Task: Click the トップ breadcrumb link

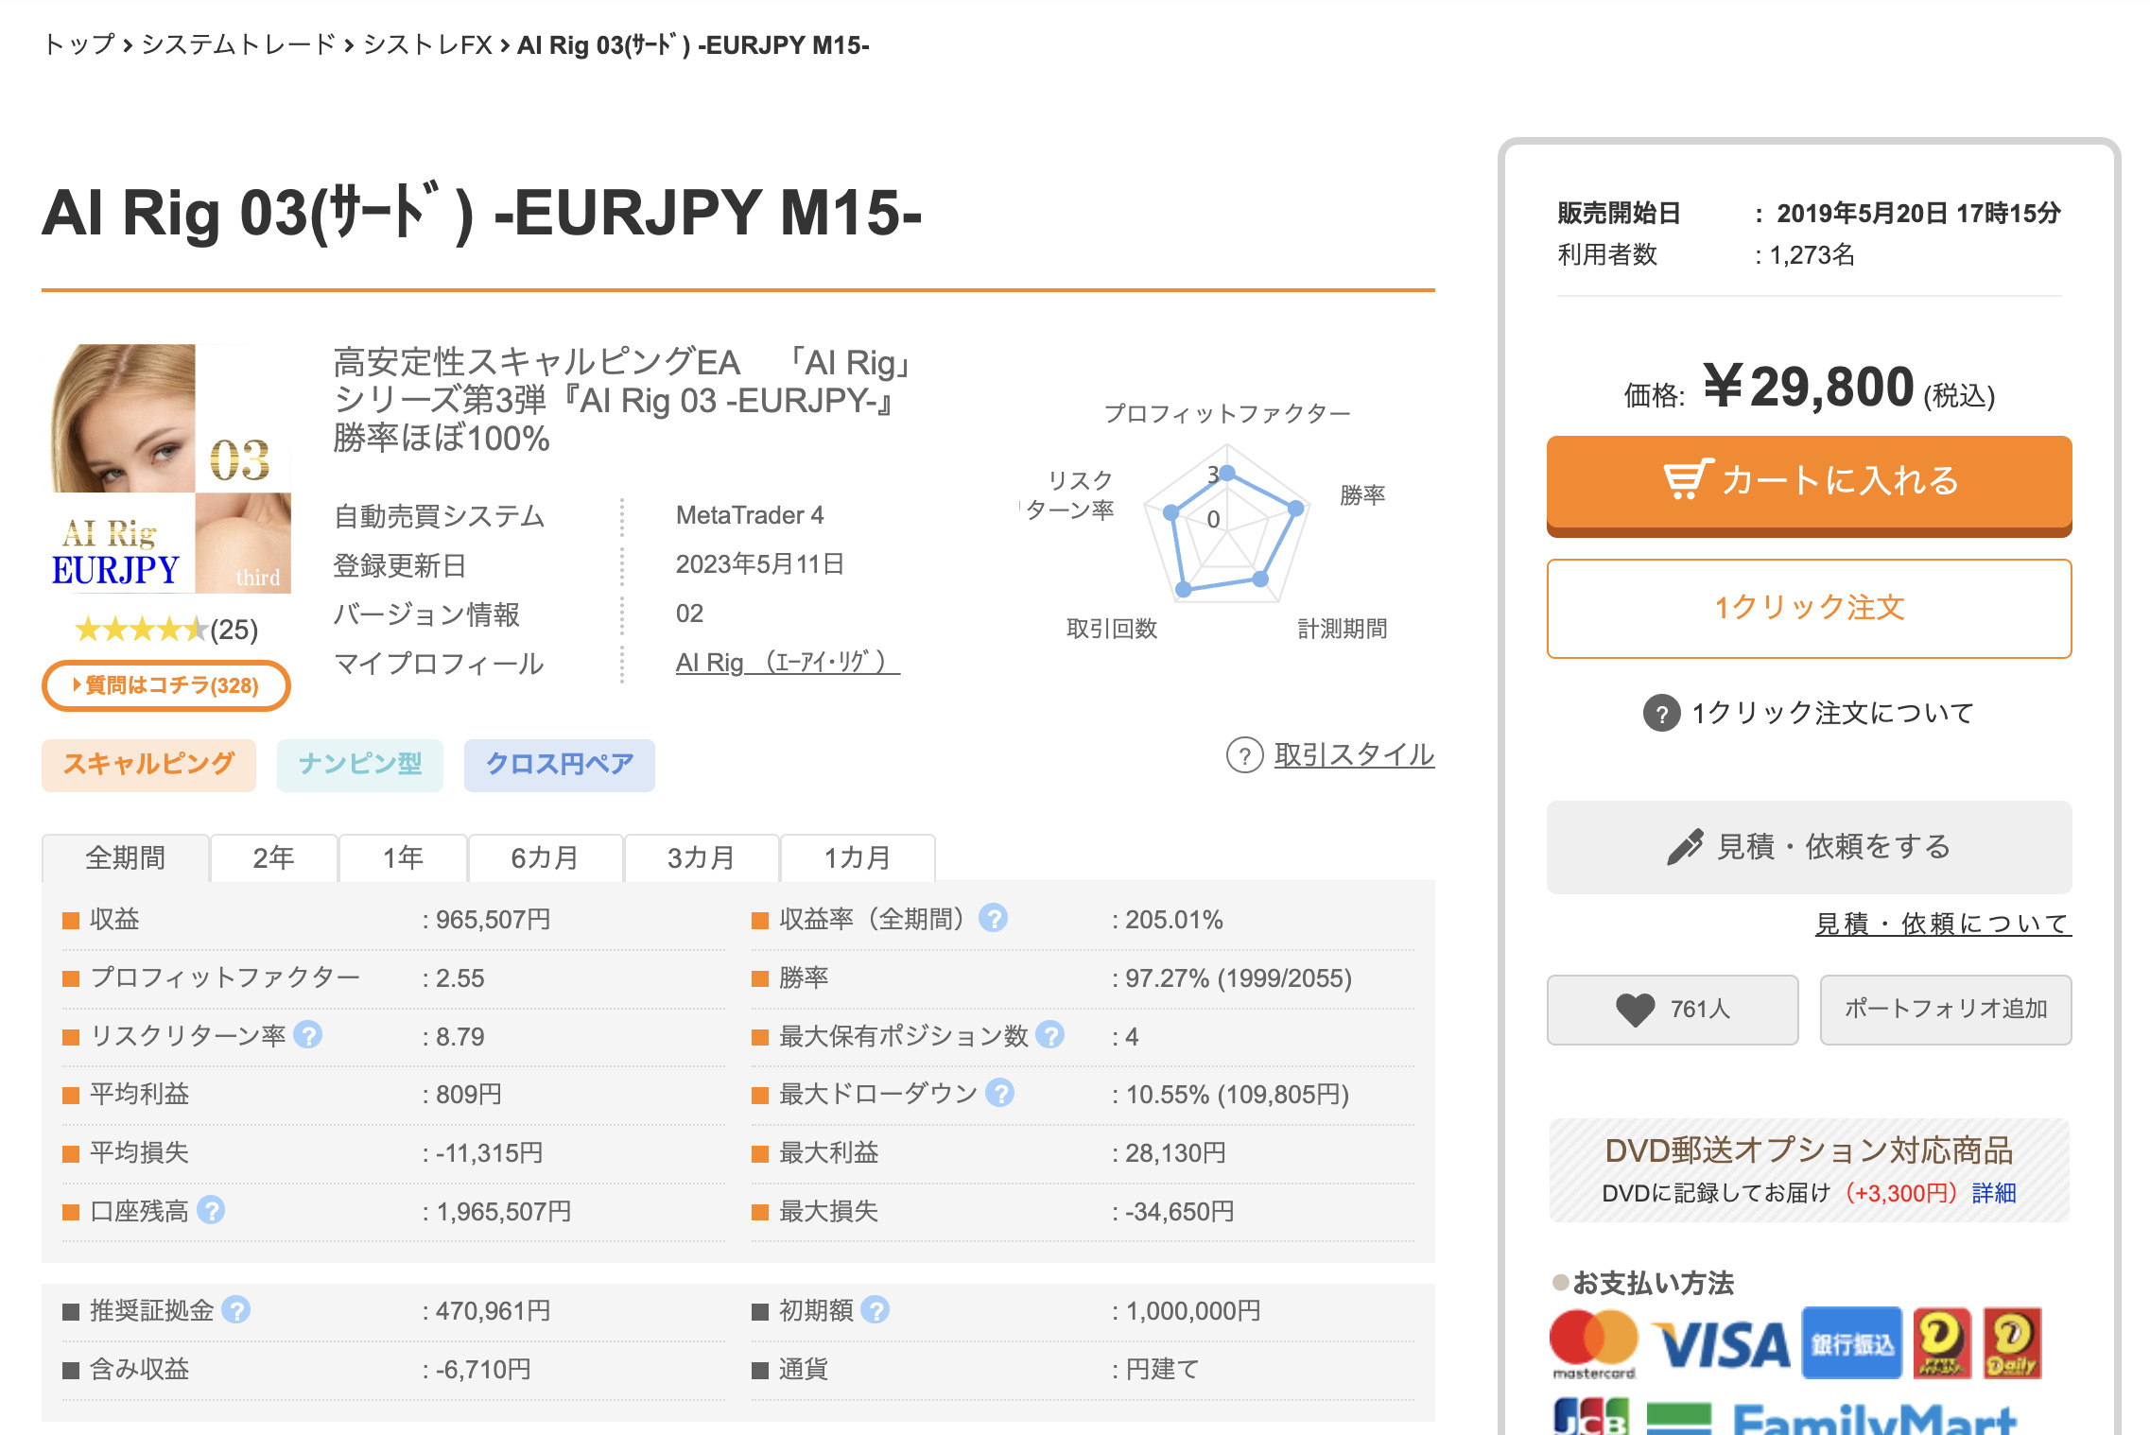Action: [79, 44]
